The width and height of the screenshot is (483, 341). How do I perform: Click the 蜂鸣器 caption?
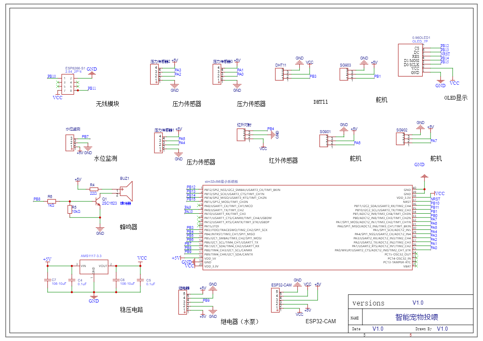coord(128,227)
